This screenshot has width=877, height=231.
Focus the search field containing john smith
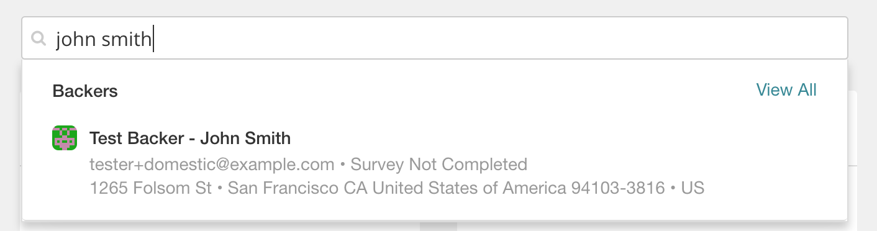click(435, 38)
